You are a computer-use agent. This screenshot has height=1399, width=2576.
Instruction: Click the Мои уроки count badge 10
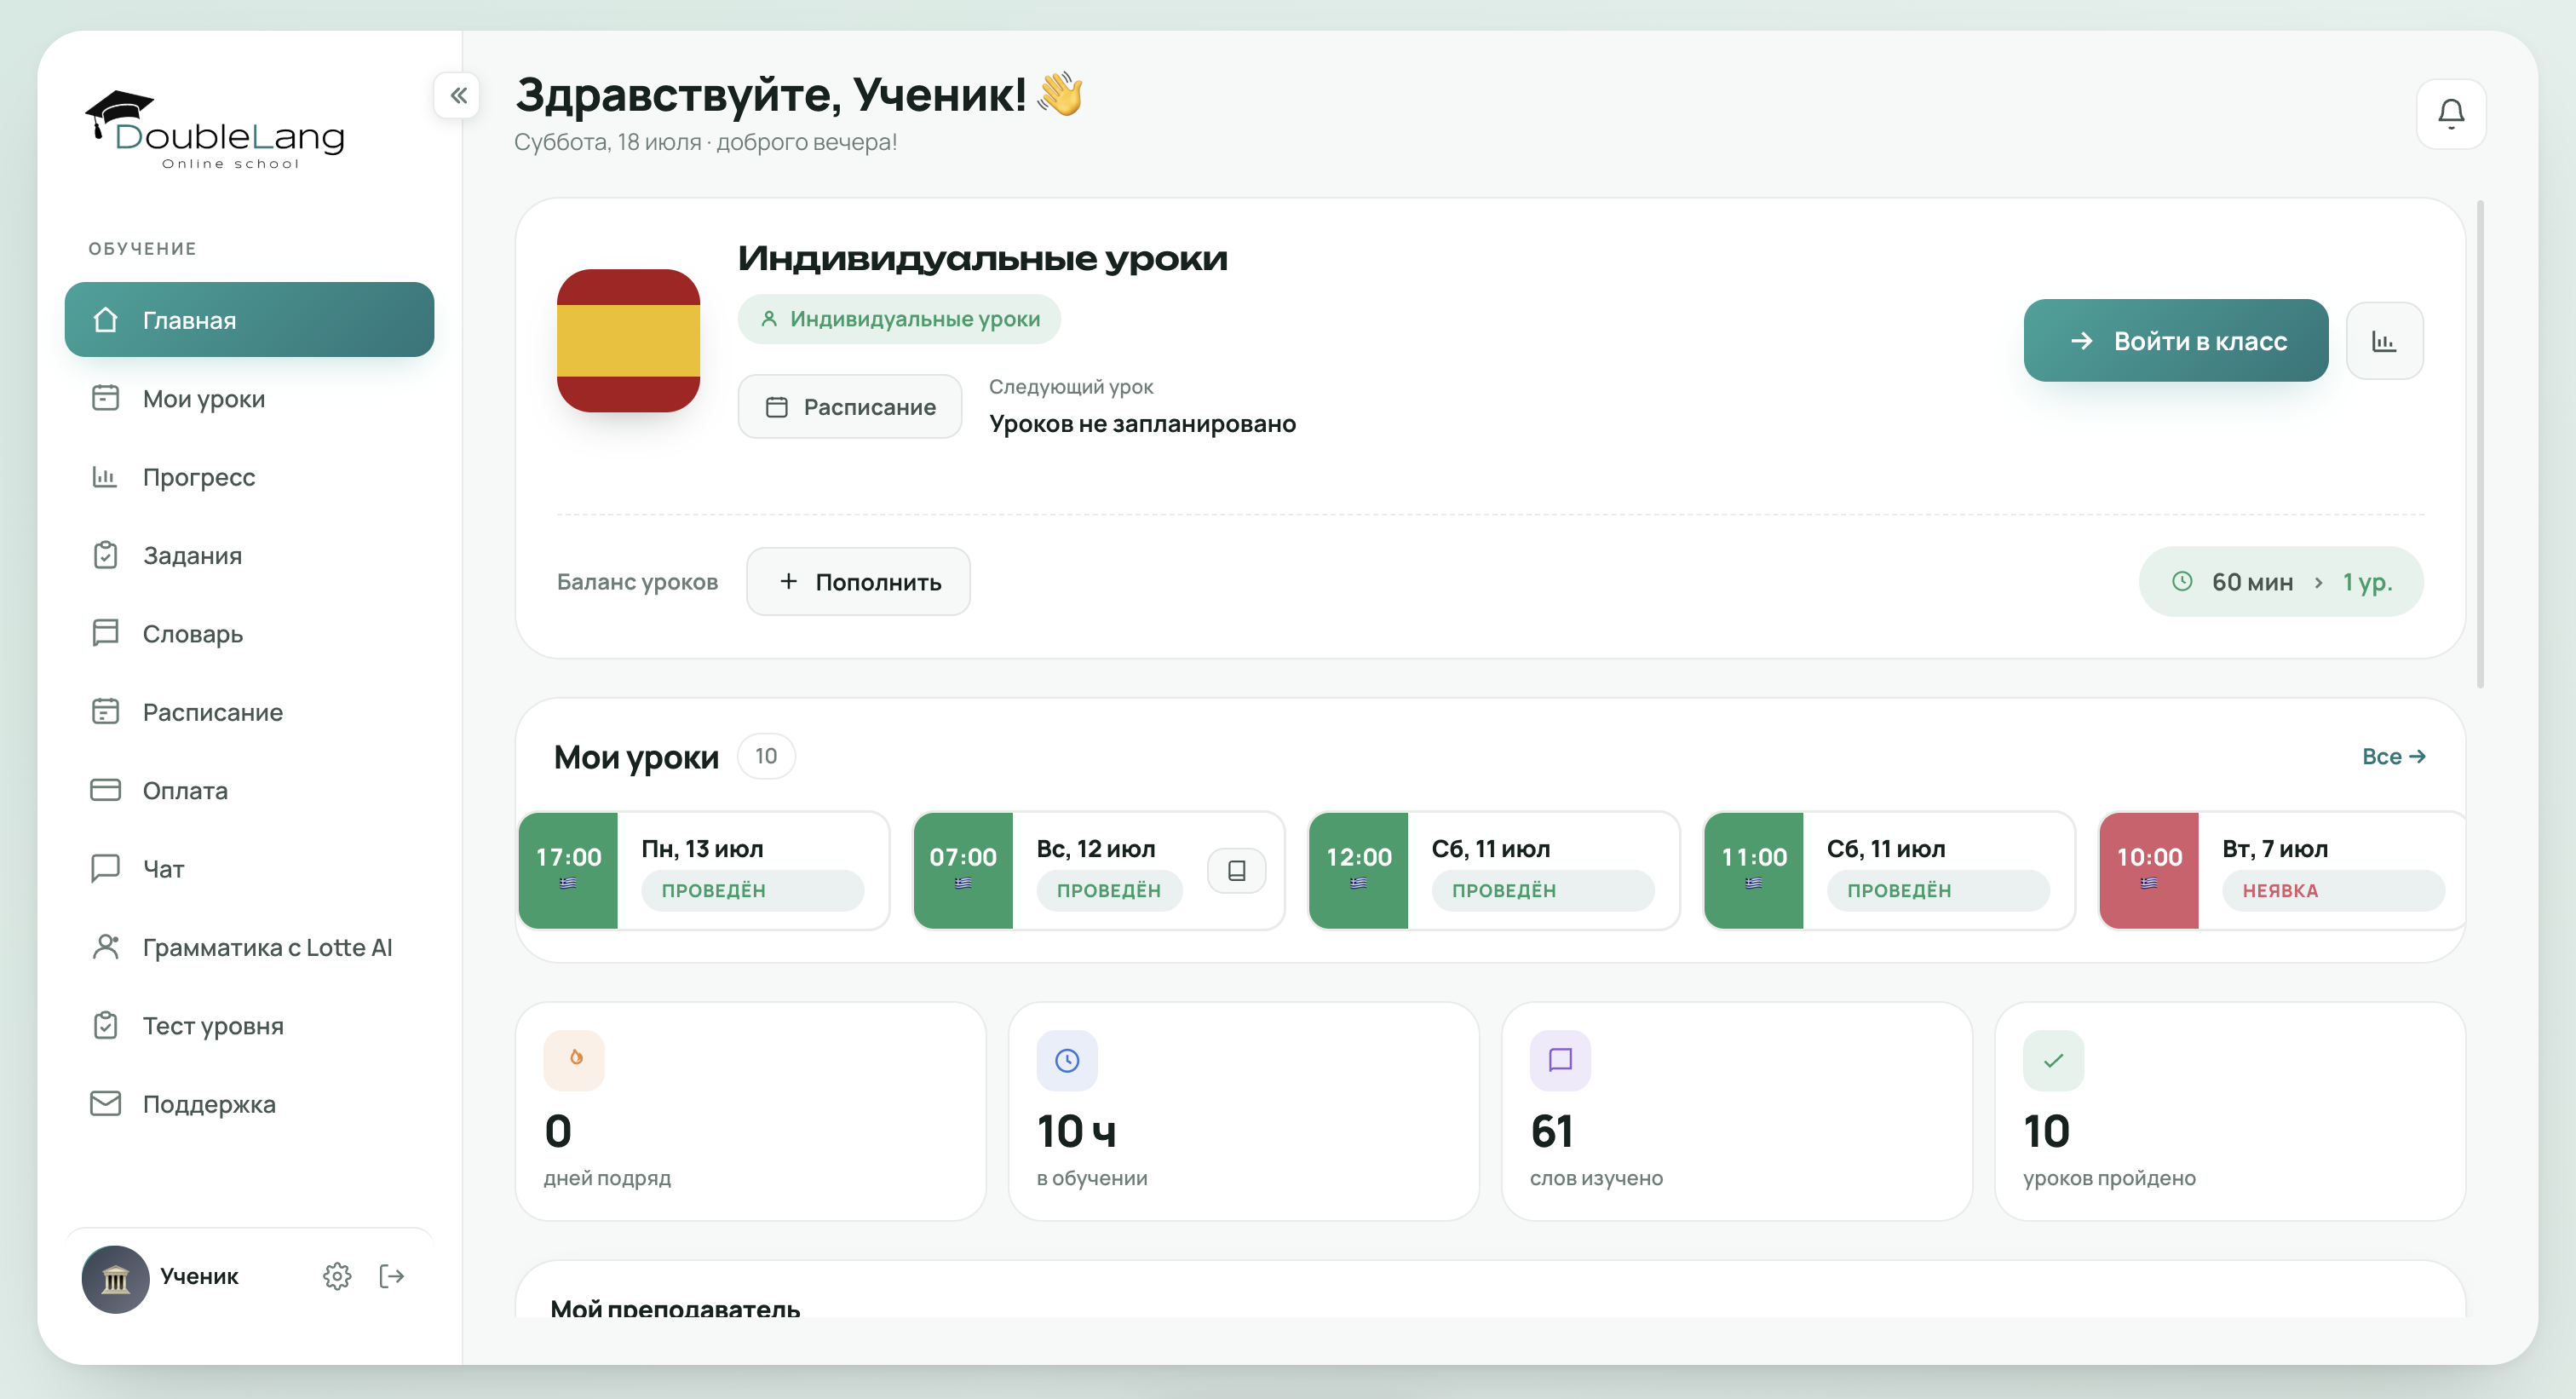[766, 756]
